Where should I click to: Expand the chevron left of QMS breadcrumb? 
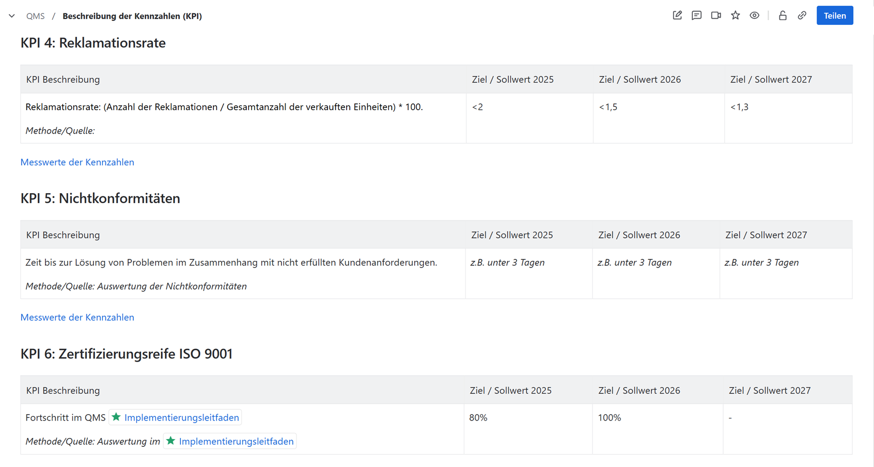tap(12, 16)
